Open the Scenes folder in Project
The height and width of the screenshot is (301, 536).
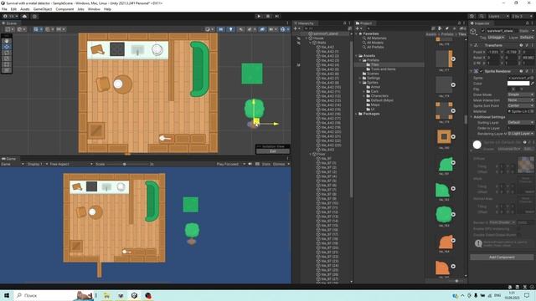[373, 74]
